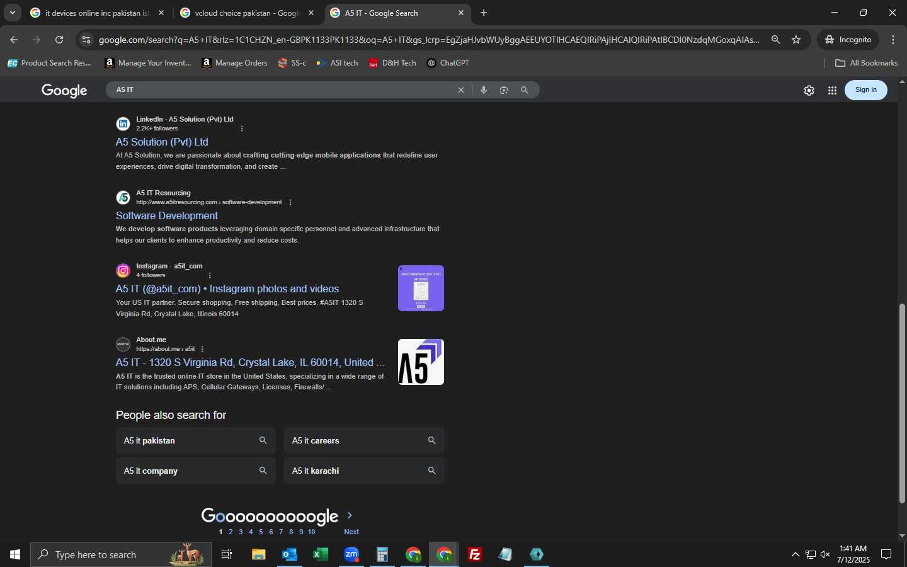Click the Sign in button
Viewport: 907px width, 567px height.
click(865, 90)
